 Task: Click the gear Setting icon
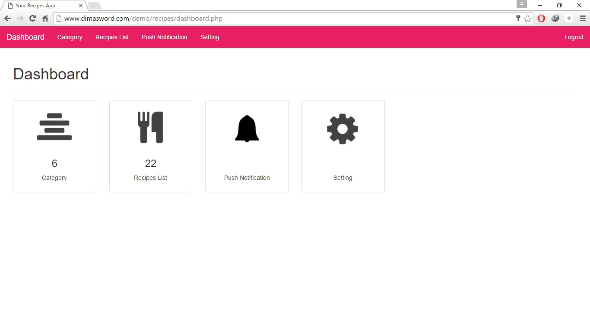[x=343, y=129]
